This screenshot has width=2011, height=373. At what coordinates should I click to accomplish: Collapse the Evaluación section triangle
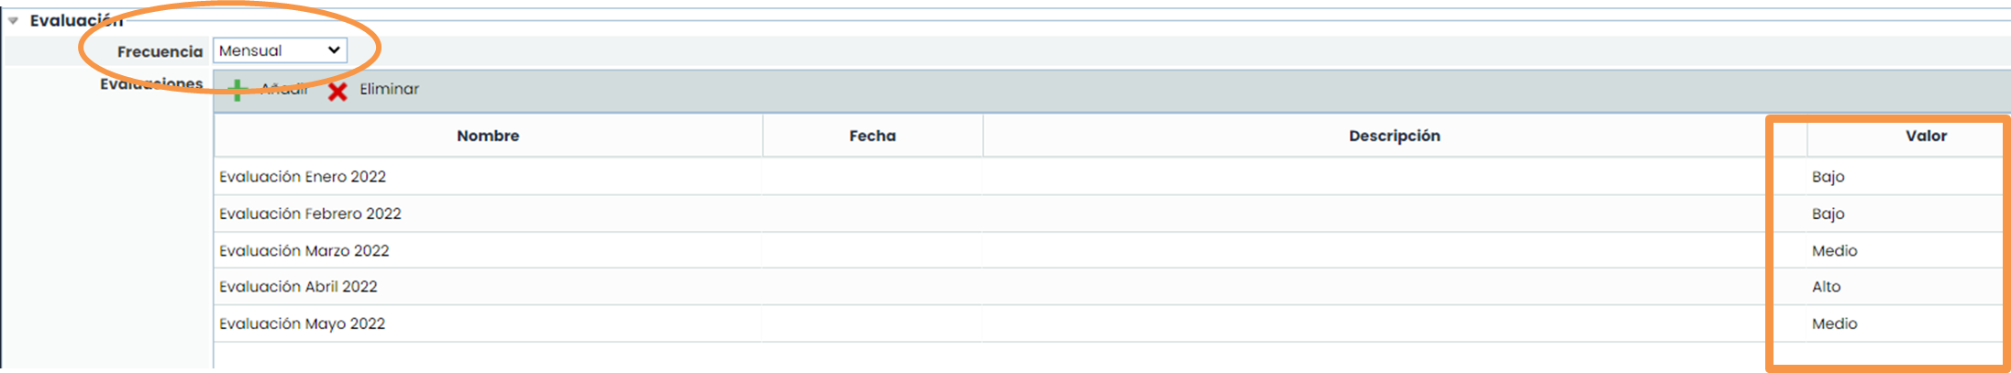pos(14,20)
